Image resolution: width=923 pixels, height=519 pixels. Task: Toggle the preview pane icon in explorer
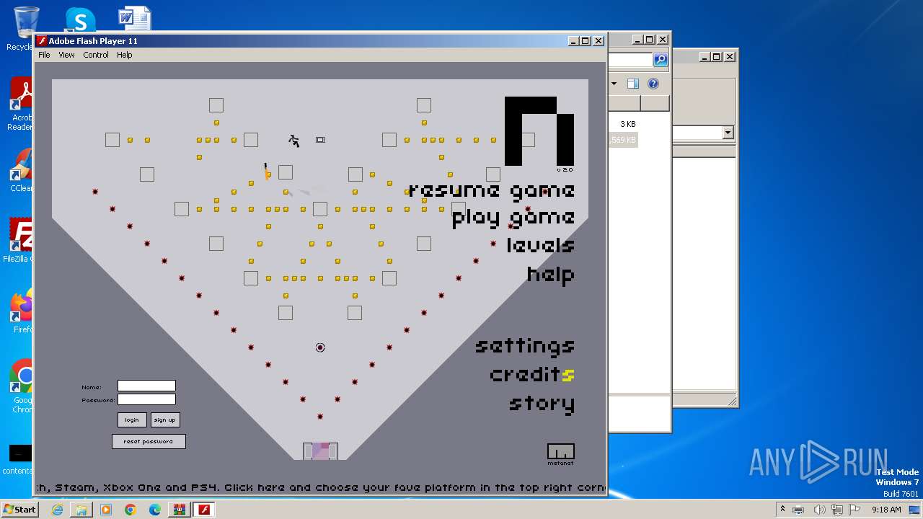tap(632, 84)
